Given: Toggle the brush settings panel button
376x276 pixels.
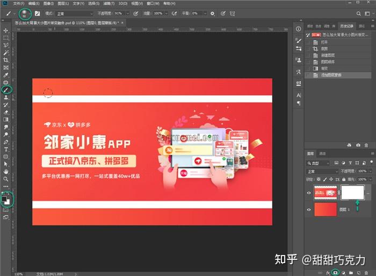Looking at the screenshot, I should click(37, 13).
